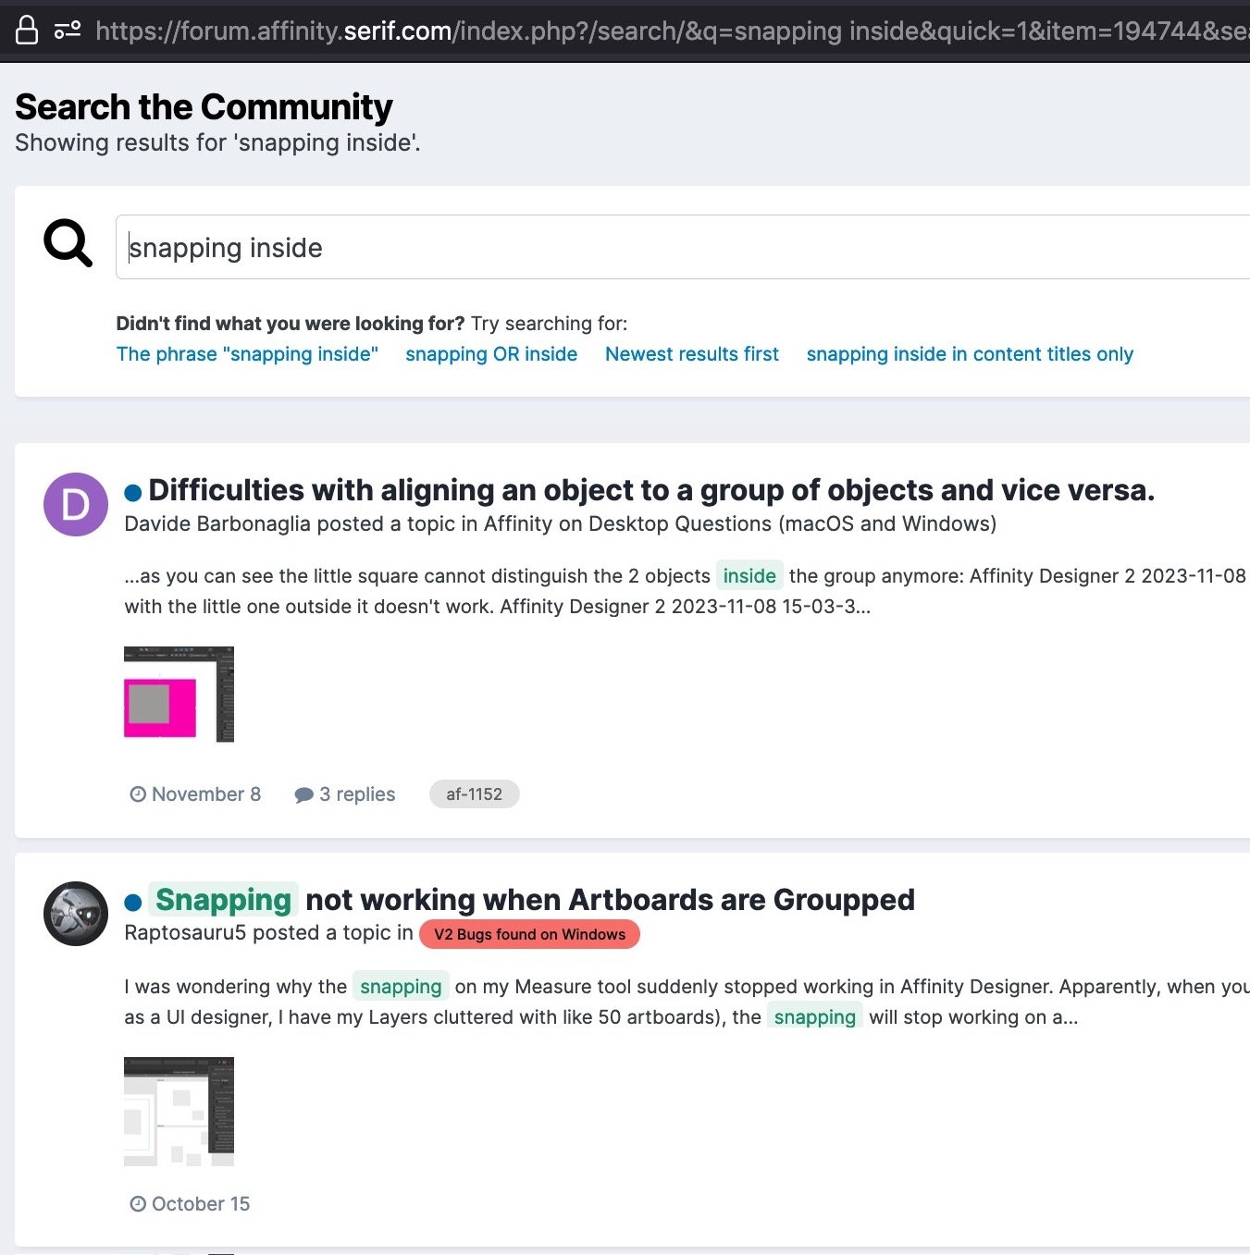Open artboards screenshot thumbnail
1250x1255 pixels.
[x=179, y=1111]
